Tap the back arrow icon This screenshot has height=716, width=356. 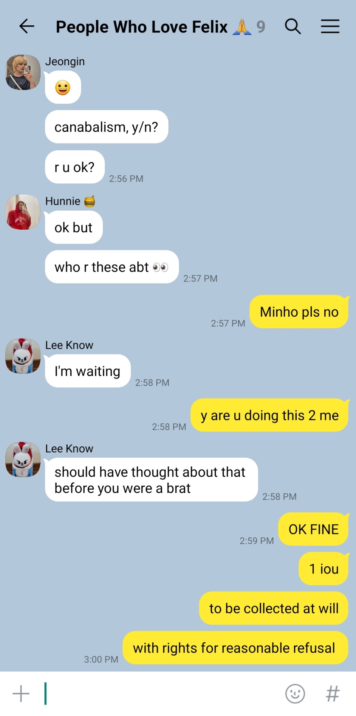(26, 26)
